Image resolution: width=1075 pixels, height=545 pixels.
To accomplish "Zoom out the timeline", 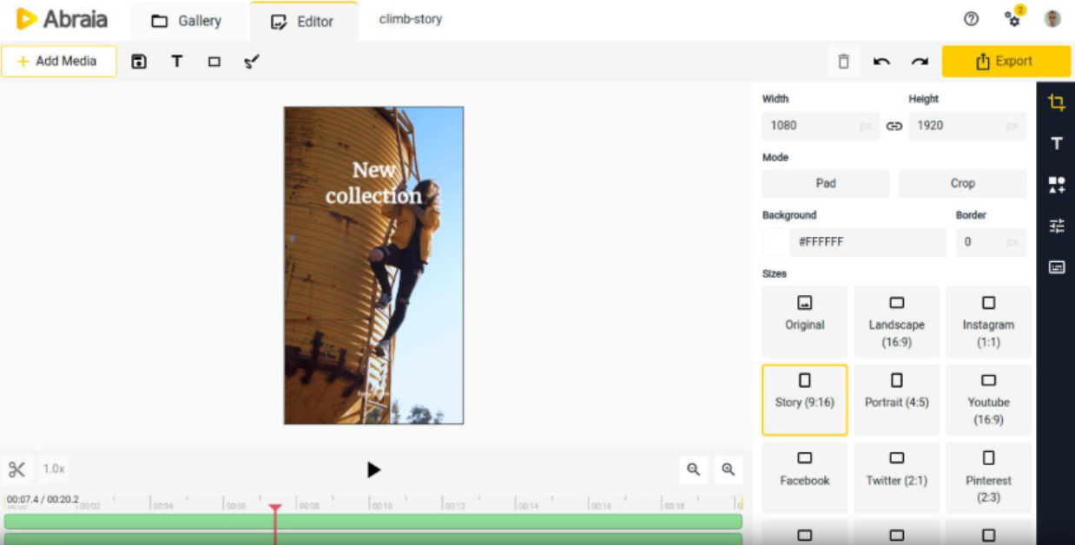I will (693, 469).
